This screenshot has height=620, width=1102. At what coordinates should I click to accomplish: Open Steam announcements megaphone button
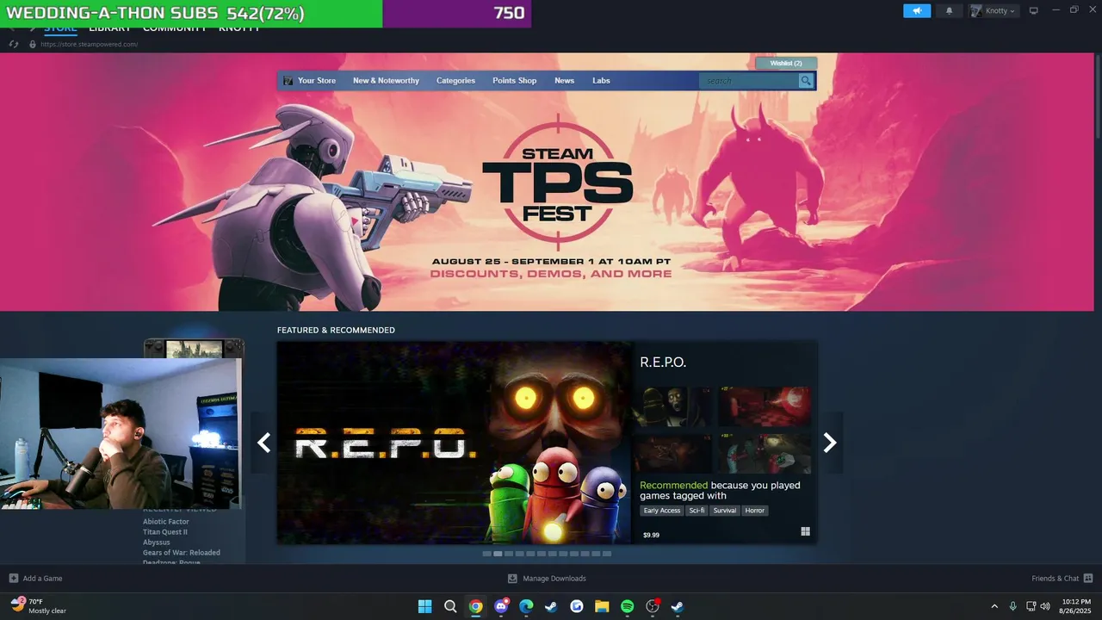[917, 10]
